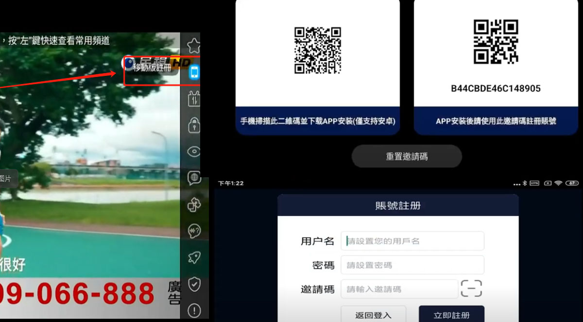Click the pinwheel fan icon in the sidebar
The width and height of the screenshot is (583, 322).
coord(194,205)
